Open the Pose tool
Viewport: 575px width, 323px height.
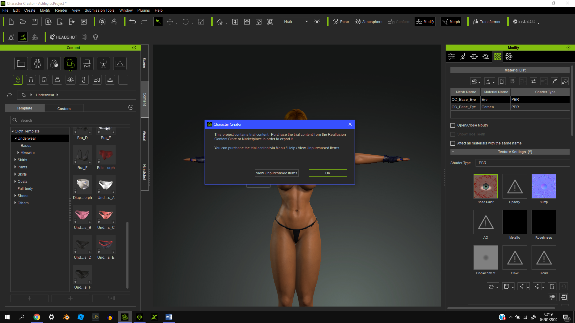click(x=341, y=22)
